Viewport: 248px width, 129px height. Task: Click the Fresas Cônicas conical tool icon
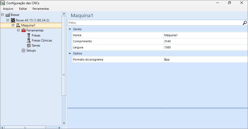click(29, 40)
